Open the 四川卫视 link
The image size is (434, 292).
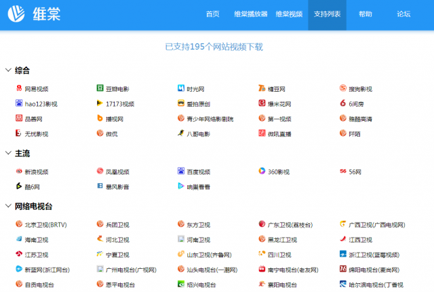(x=279, y=255)
